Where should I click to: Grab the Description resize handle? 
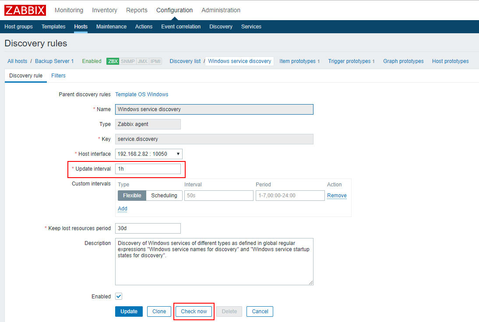tap(311, 283)
